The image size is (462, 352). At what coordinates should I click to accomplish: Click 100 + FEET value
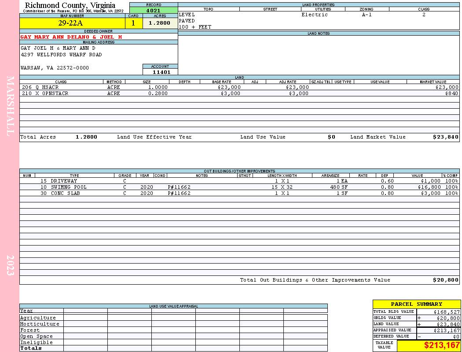[x=195, y=27]
